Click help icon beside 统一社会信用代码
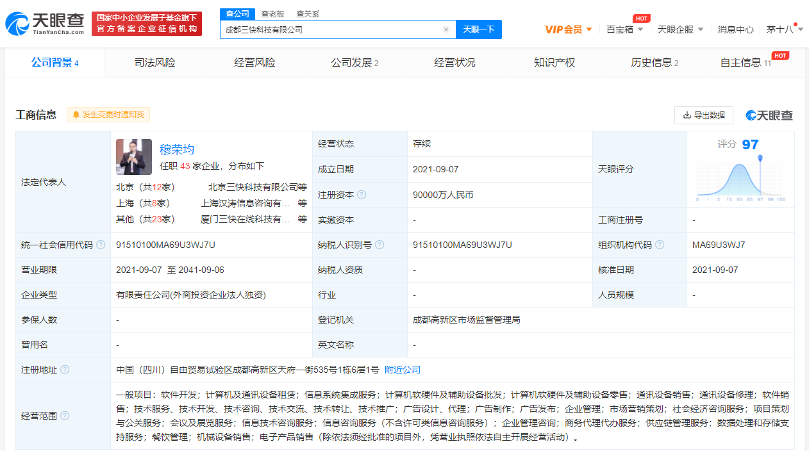Screen dimensions: 809x451 pos(101,245)
